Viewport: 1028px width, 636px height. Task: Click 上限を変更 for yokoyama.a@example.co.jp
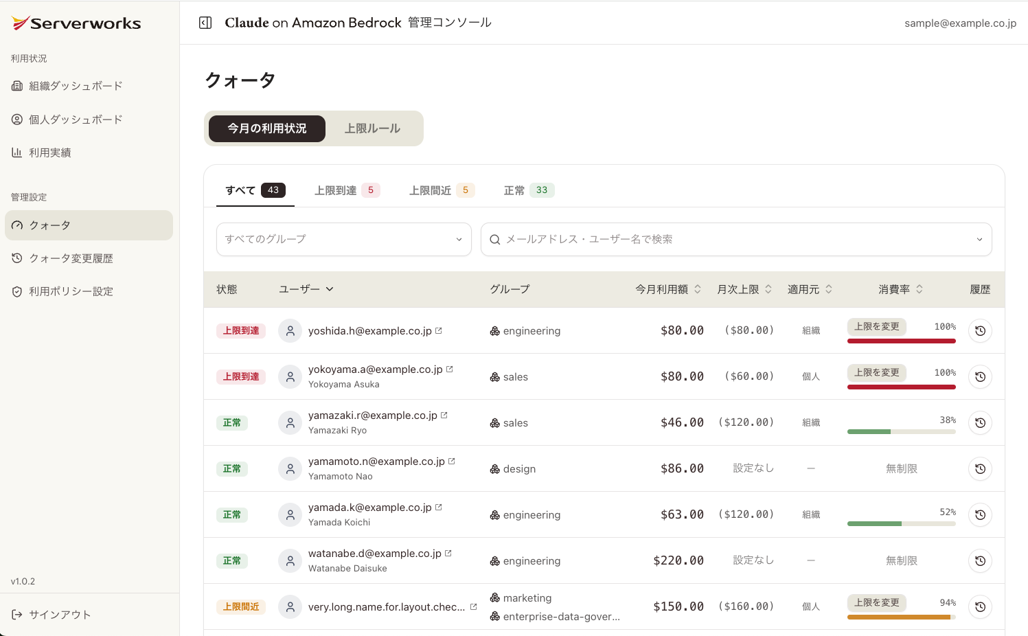click(877, 372)
